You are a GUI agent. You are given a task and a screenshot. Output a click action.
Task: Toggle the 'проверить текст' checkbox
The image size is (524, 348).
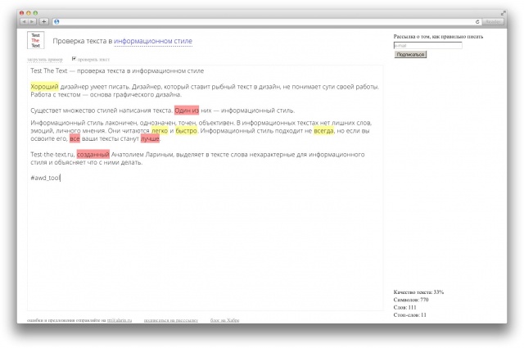coord(74,59)
